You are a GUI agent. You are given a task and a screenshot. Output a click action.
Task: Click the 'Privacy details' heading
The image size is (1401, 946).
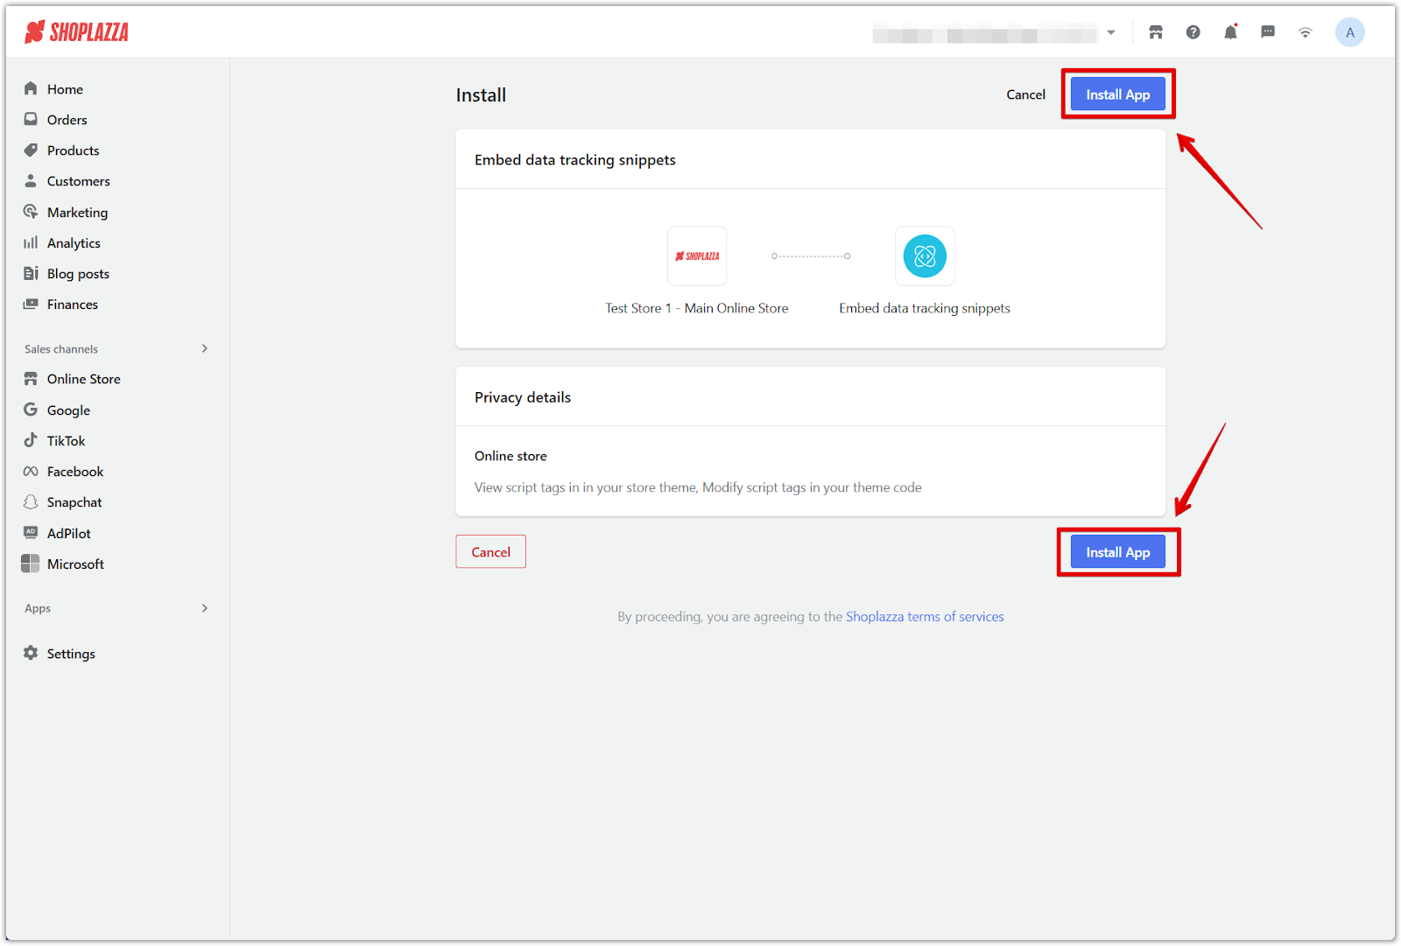523,397
